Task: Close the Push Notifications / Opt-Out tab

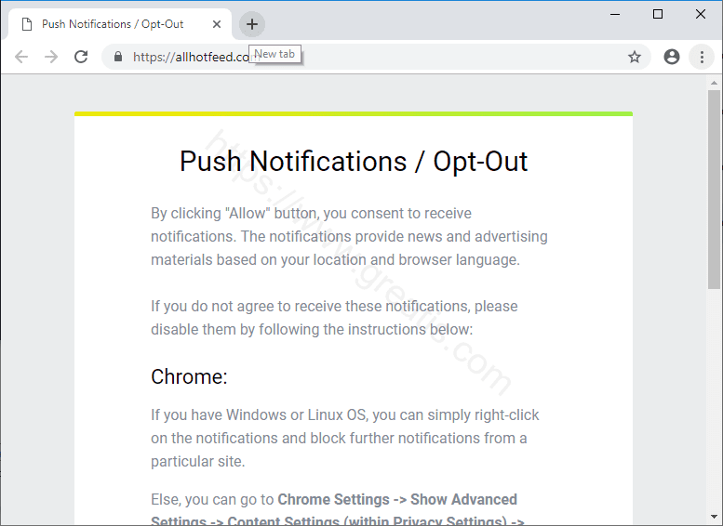Action: click(x=217, y=24)
